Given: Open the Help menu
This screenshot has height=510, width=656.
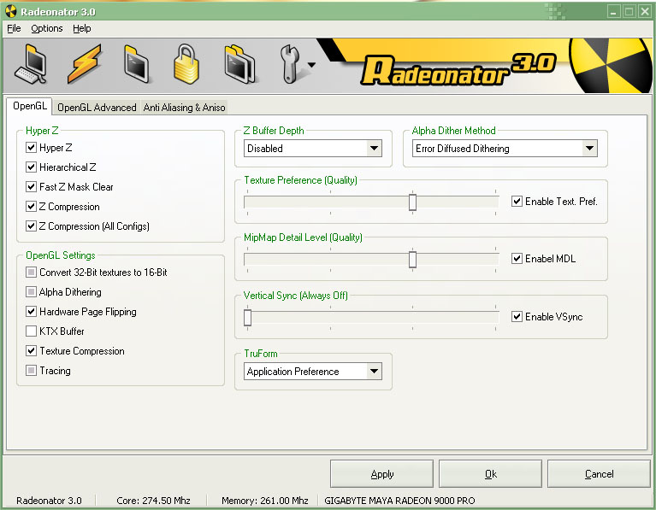Looking at the screenshot, I should pos(81,28).
